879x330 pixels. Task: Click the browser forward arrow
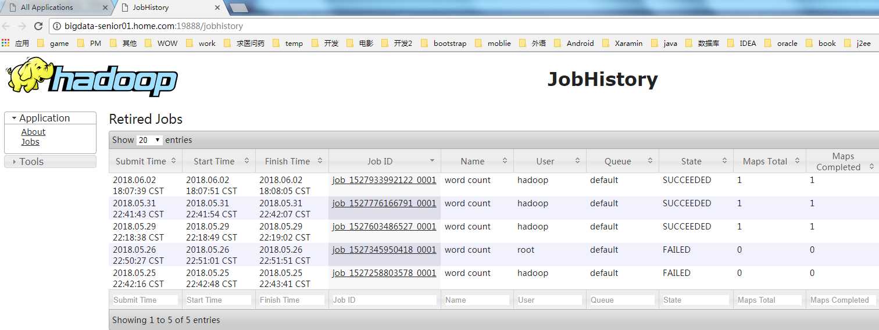pyautogui.click(x=22, y=26)
